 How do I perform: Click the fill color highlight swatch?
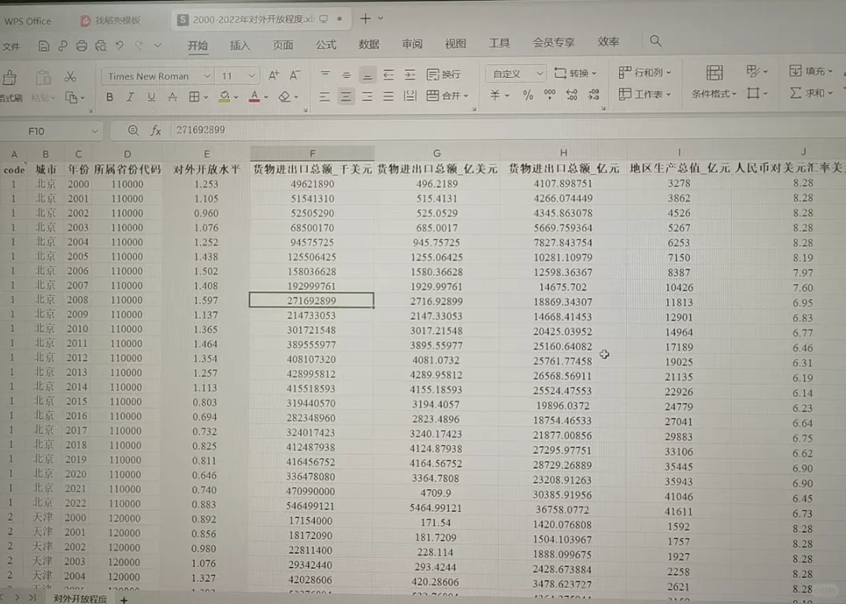[x=224, y=97]
